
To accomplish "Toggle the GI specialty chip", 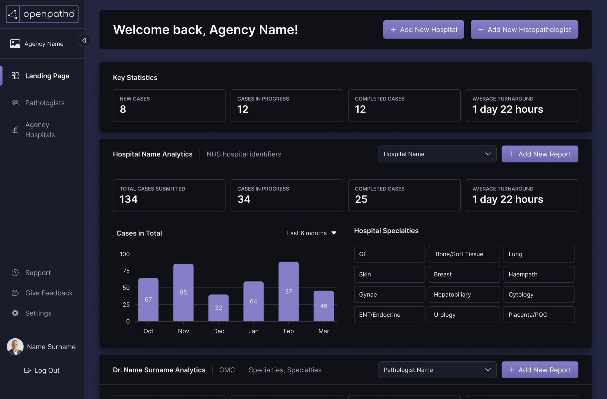I will pos(389,254).
